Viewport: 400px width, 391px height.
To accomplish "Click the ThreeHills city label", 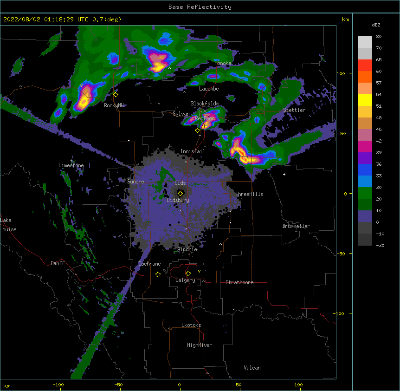I will point(249,194).
